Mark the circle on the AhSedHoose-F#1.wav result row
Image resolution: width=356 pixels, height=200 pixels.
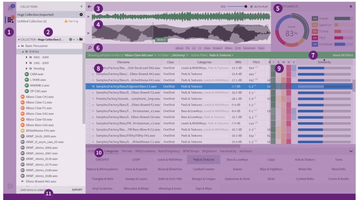click(89, 80)
